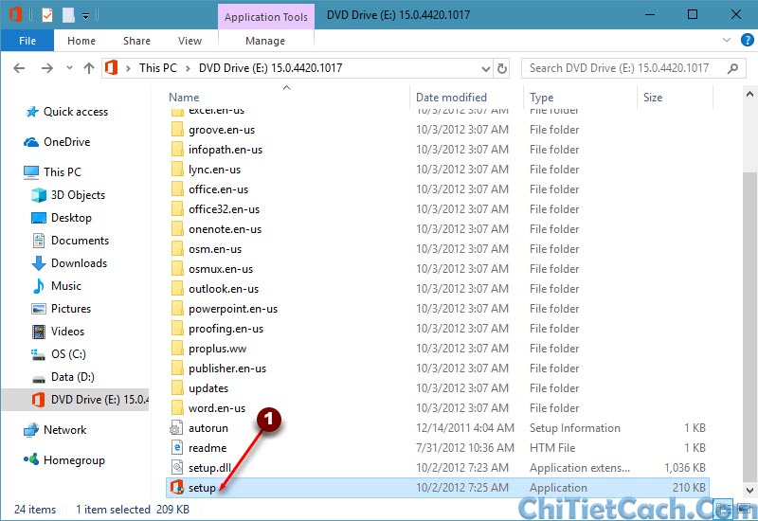Select the lync.en-us folder icon
Image resolution: width=758 pixels, height=521 pixels.
pos(177,170)
